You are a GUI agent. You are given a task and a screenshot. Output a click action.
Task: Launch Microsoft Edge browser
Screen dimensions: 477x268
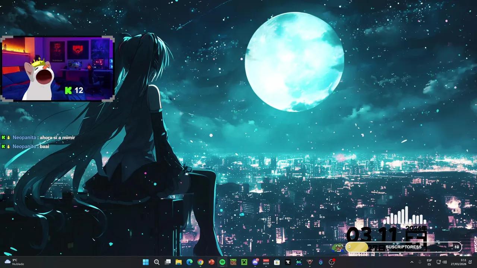(189, 262)
